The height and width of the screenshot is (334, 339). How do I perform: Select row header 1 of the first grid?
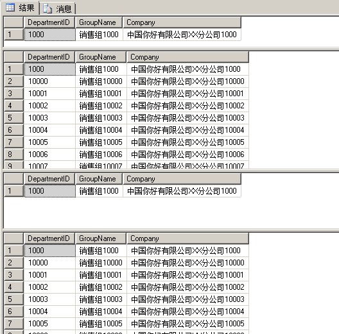(13, 35)
